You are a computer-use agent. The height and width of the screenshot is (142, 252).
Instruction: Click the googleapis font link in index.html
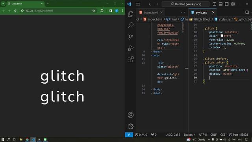pyautogui.click(x=168, y=29)
